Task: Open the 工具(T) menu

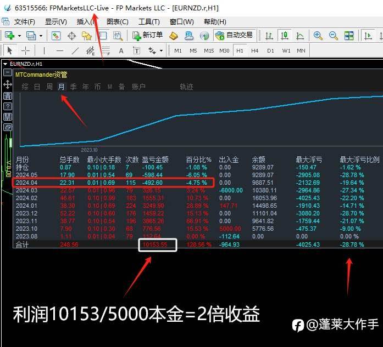Action: 149,22
